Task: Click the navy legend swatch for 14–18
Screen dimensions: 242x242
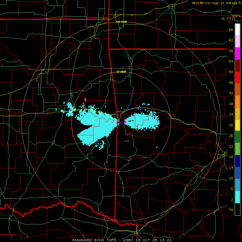Action: (237, 161)
